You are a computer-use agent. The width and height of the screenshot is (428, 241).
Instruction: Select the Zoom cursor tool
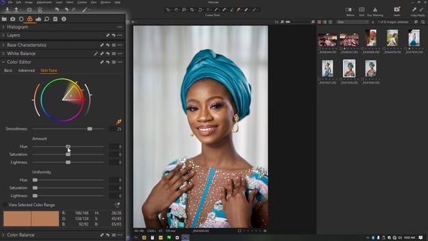coord(184,9)
